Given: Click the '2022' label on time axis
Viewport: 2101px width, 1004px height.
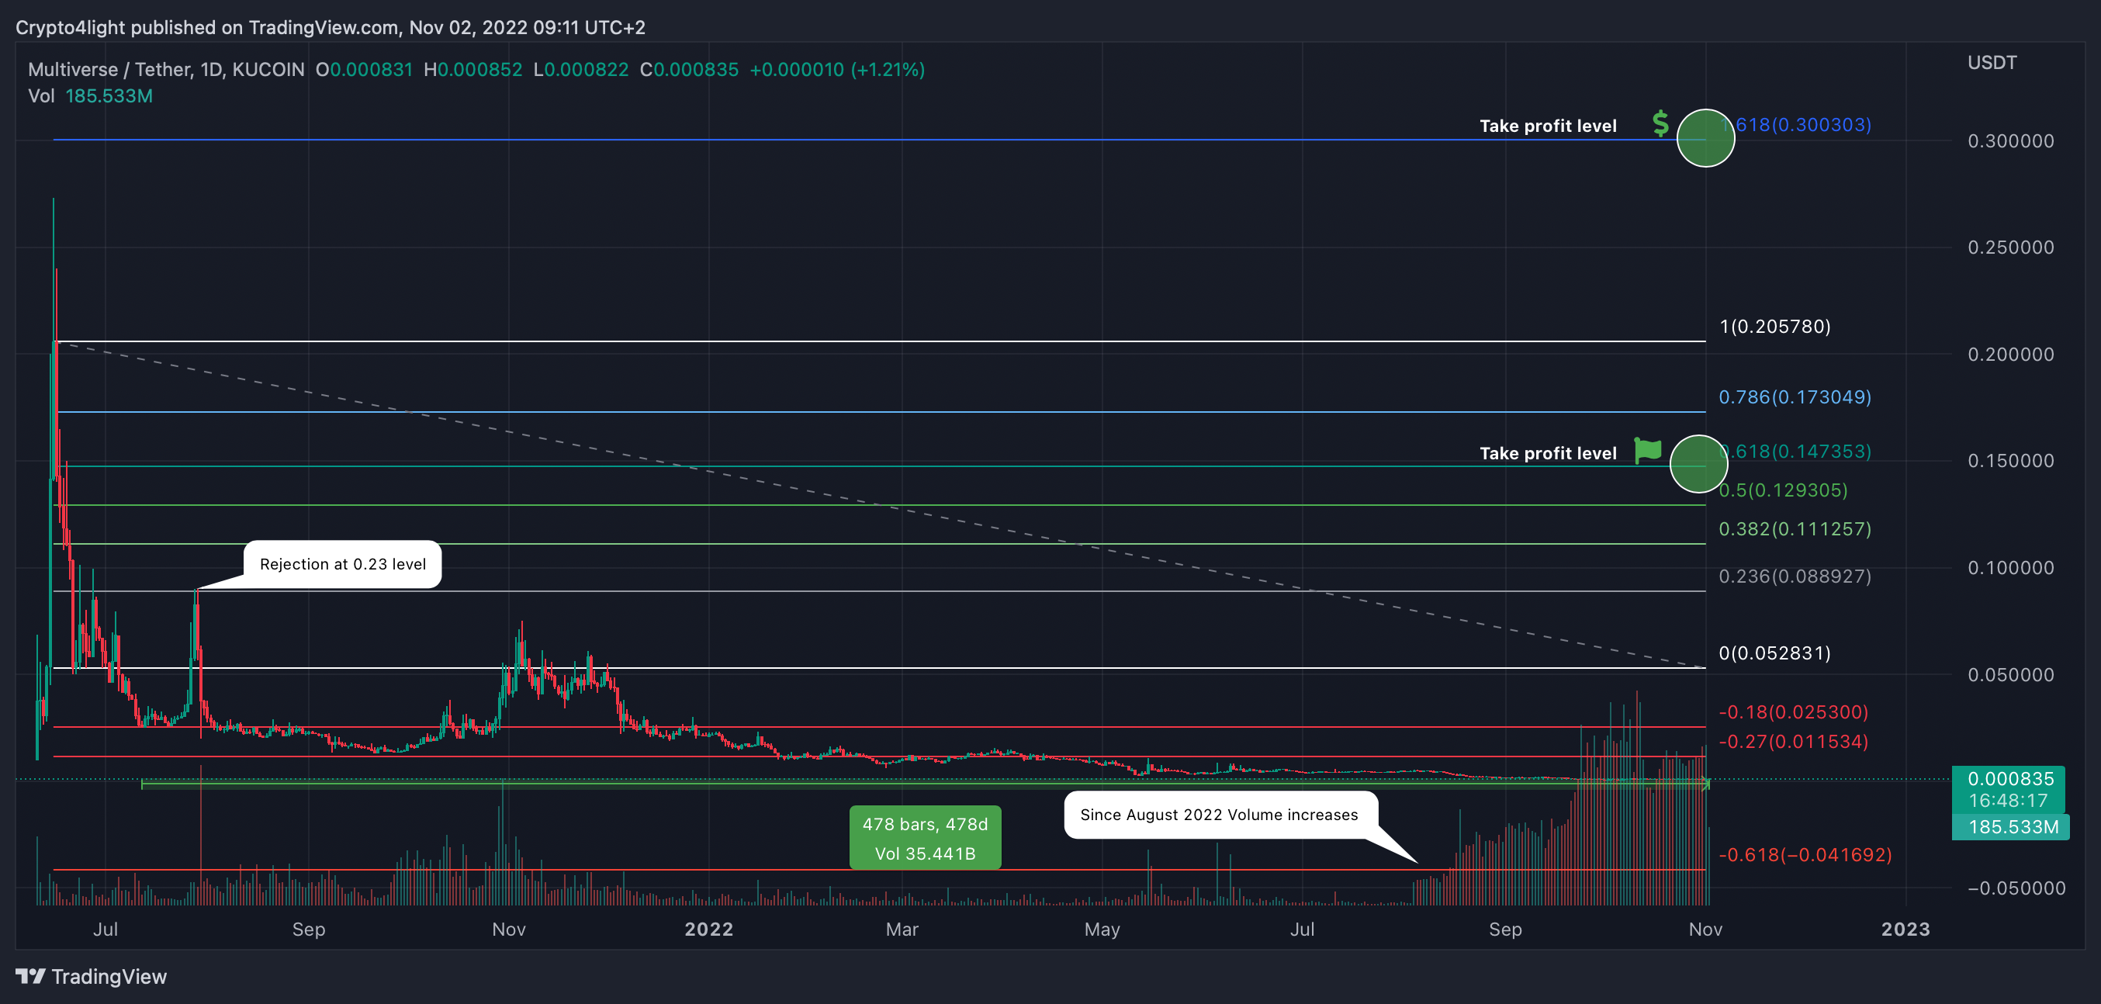Looking at the screenshot, I should 709,929.
